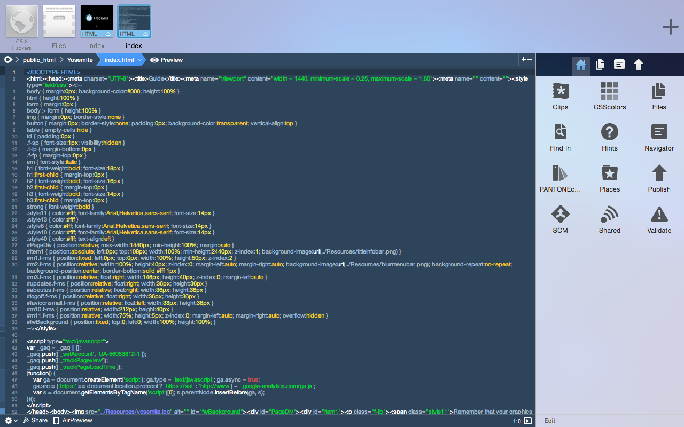Open the Validate tool
This screenshot has width=684, height=427.
(659, 220)
